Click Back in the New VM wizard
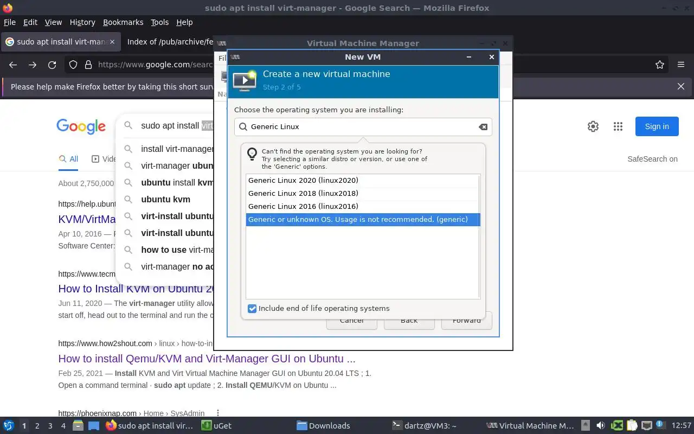 click(x=409, y=320)
